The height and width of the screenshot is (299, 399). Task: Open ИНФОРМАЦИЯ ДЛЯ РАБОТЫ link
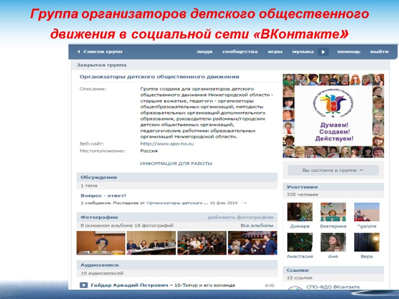click(176, 163)
